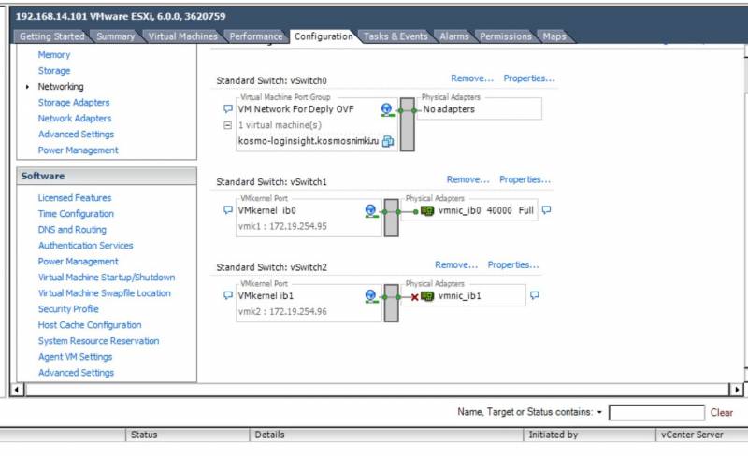Click the horizontal scrollbar's right arrow
This screenshot has height=456, width=748.
coord(737,390)
